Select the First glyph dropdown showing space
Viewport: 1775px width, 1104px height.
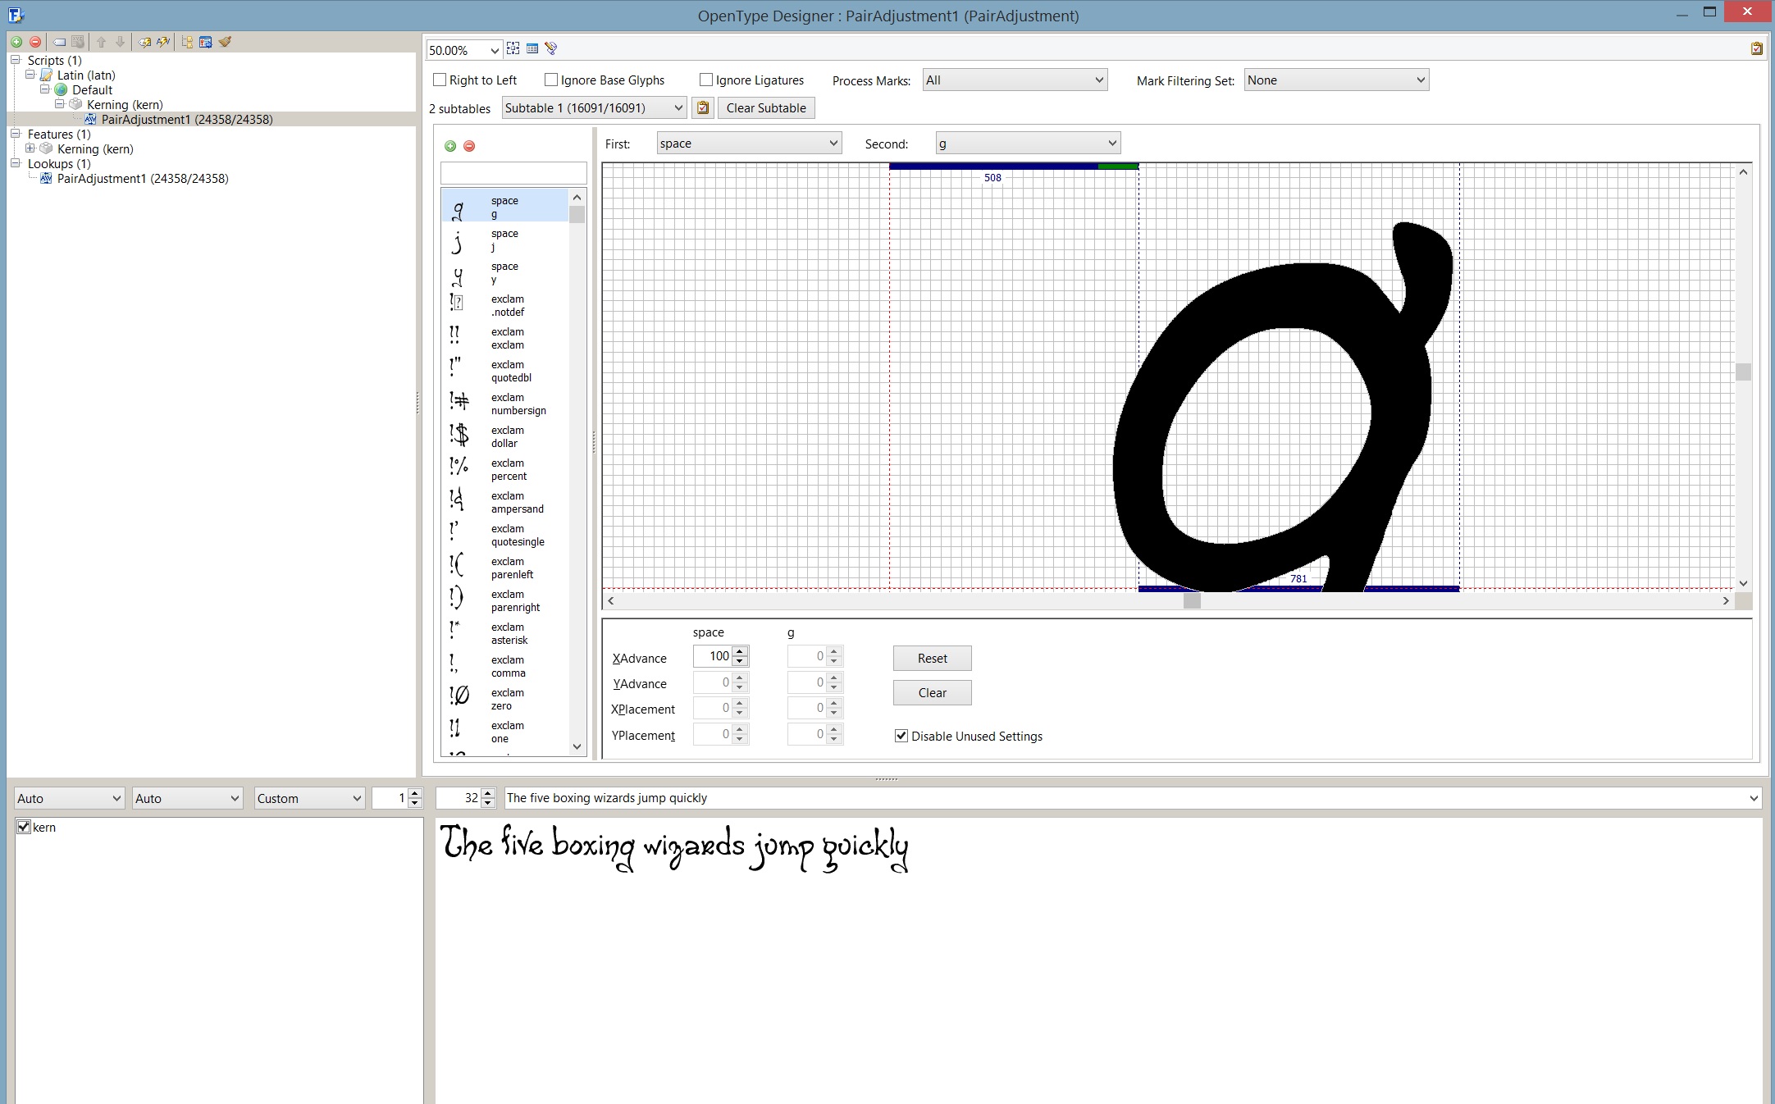pos(742,143)
